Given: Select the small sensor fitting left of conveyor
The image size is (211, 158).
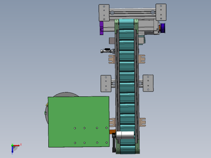Looking at the screenshot, I should pyautogui.click(x=108, y=51).
